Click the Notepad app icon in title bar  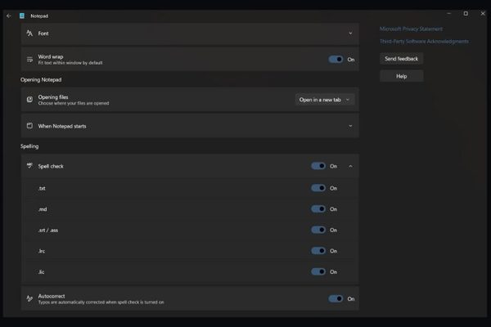[22, 16]
